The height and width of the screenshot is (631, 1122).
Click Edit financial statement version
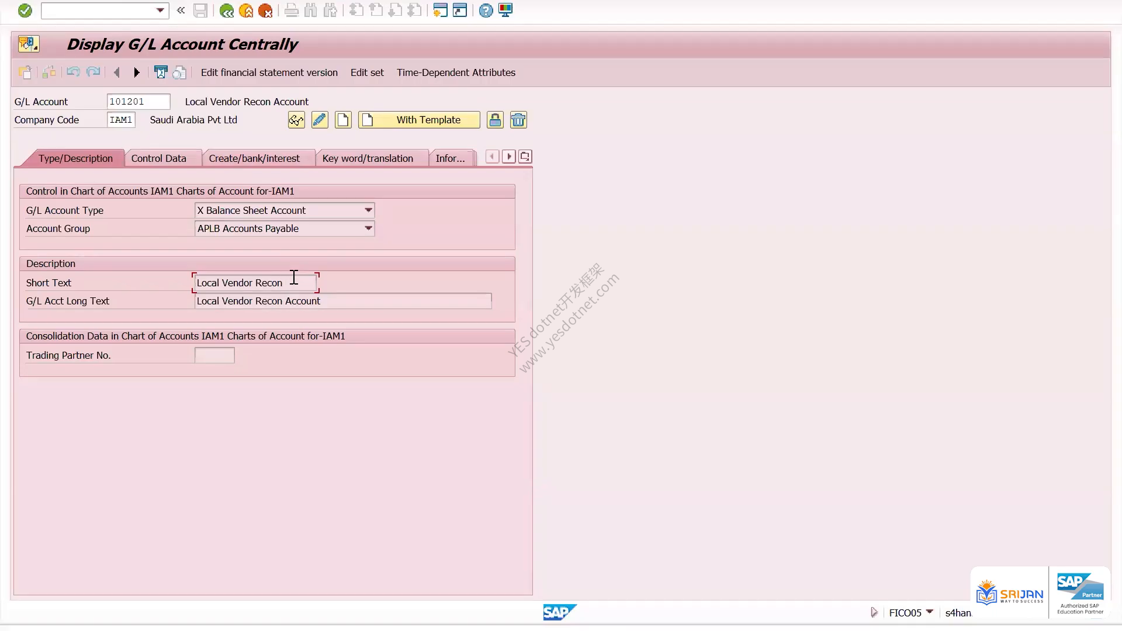(269, 72)
